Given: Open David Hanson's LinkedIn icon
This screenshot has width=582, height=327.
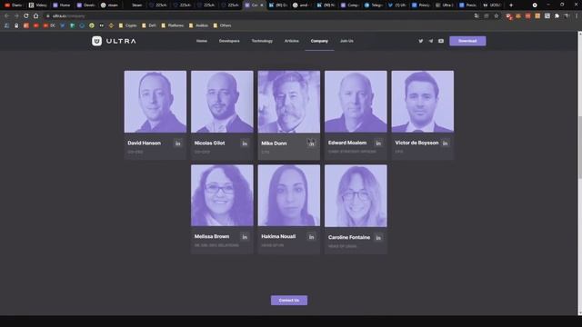Looking at the screenshot, I should (x=178, y=144).
